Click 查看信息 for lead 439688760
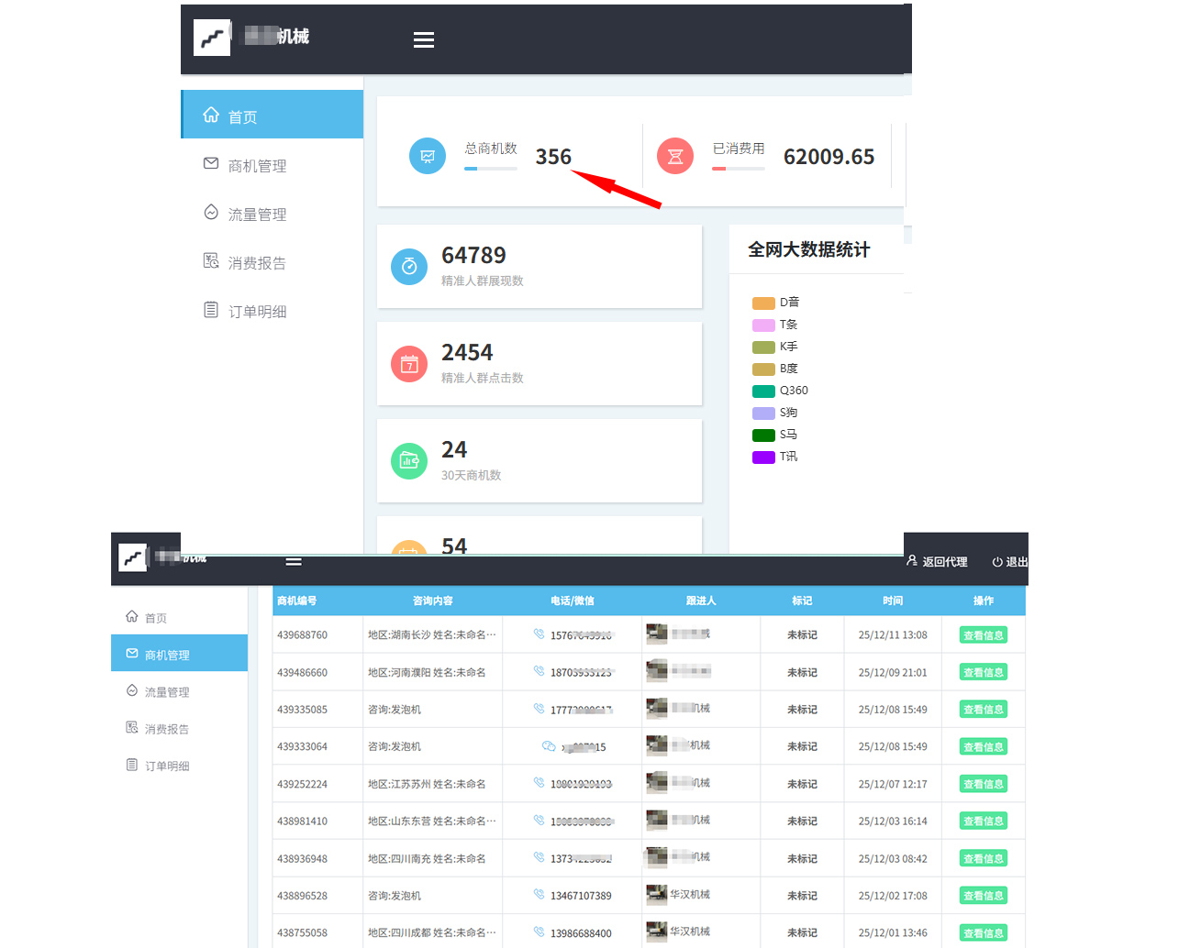The width and height of the screenshot is (1179, 948). 983,635
